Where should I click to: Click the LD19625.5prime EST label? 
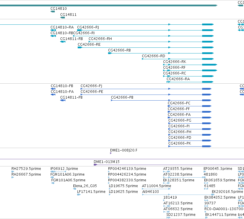[x=123, y=192]
